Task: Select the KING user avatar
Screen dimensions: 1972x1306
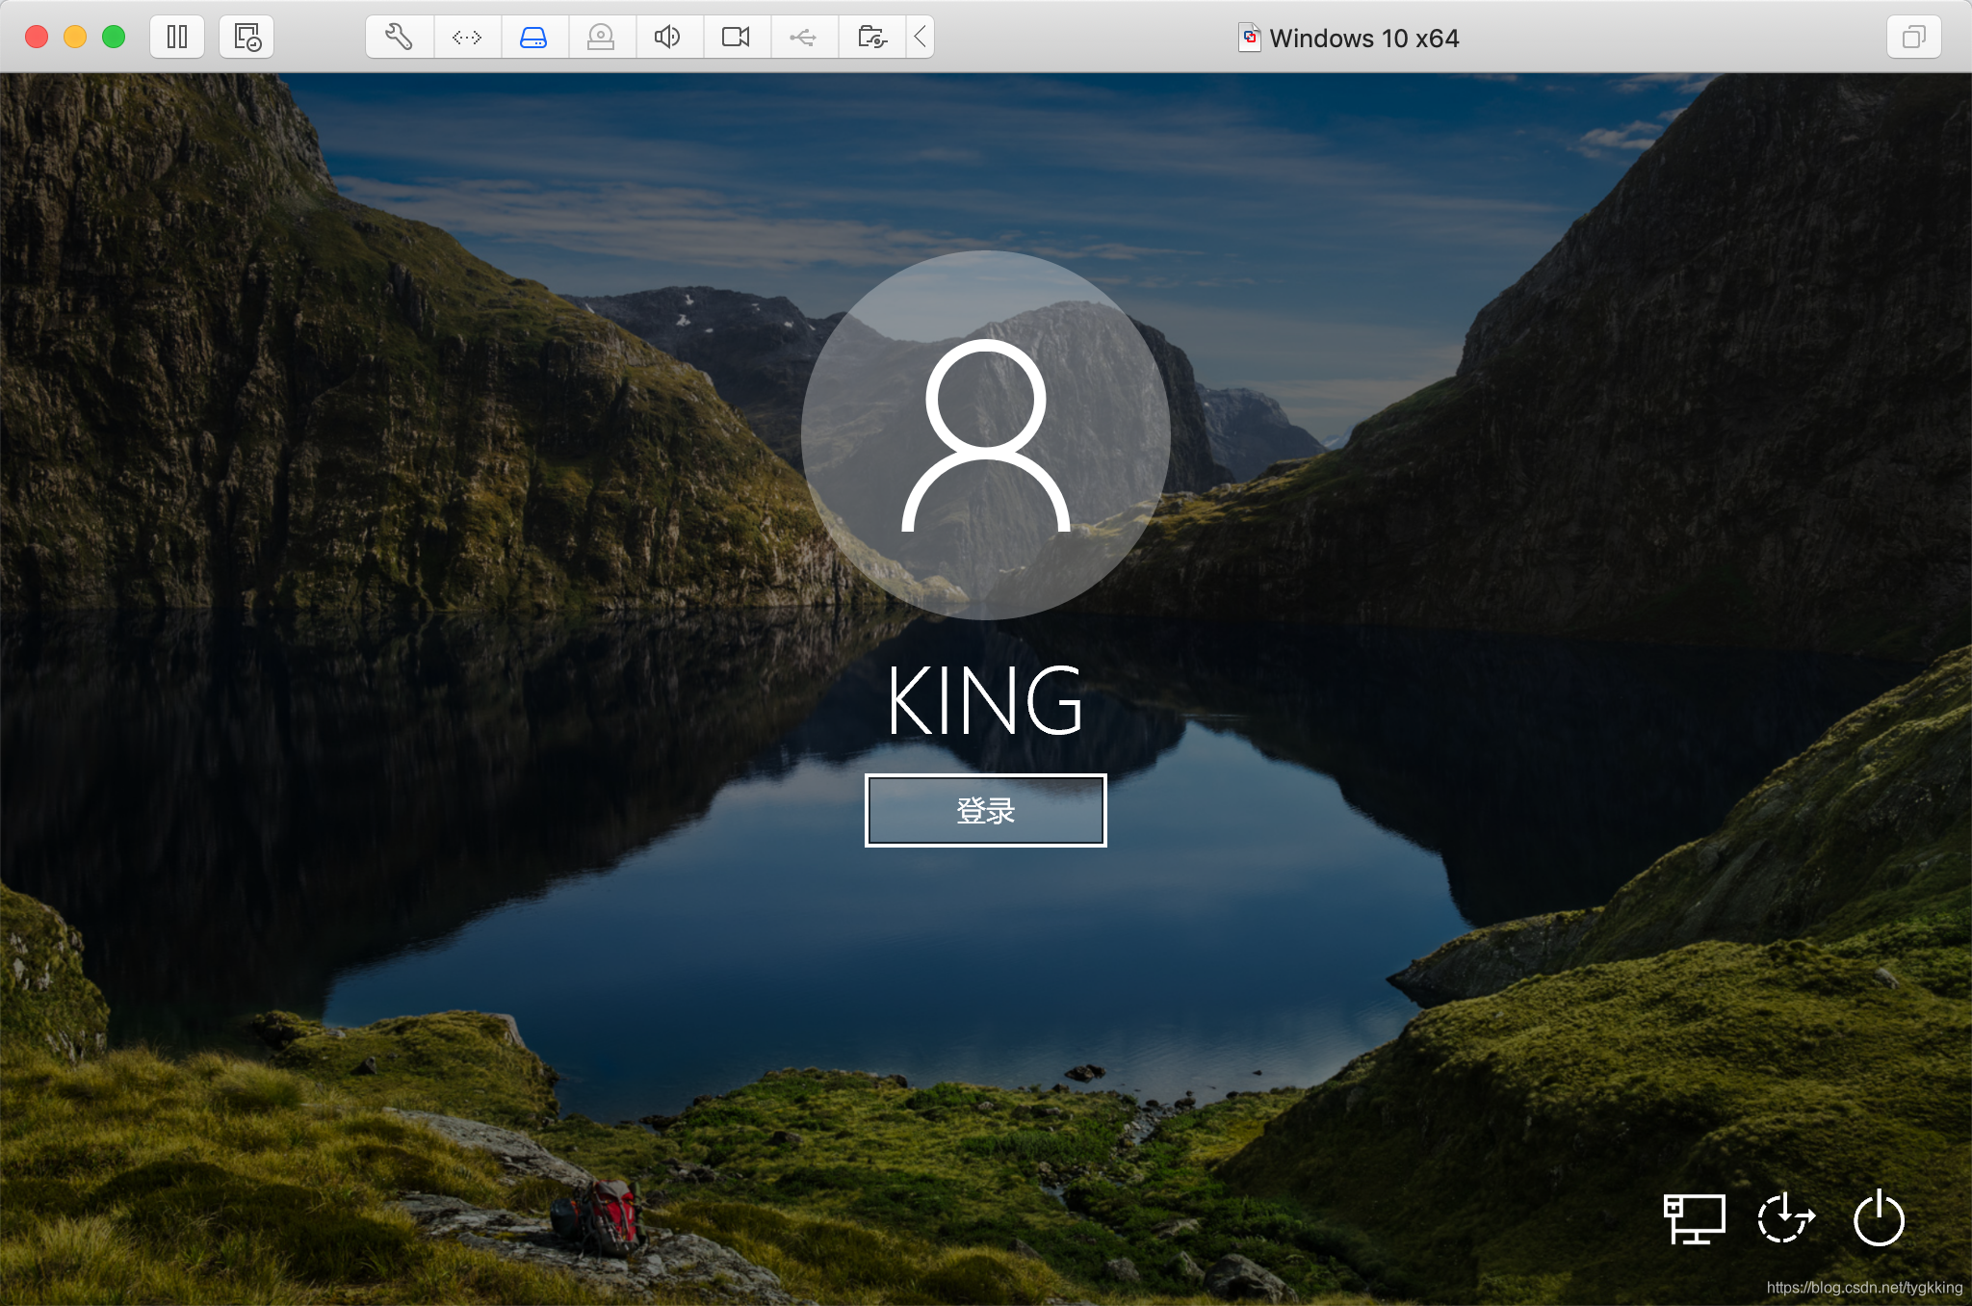Action: click(x=985, y=435)
